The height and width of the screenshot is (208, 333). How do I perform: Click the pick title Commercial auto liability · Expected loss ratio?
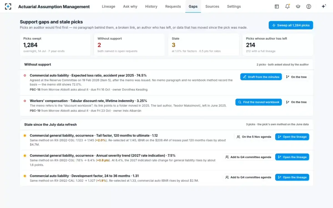pyautogui.click(x=88, y=75)
